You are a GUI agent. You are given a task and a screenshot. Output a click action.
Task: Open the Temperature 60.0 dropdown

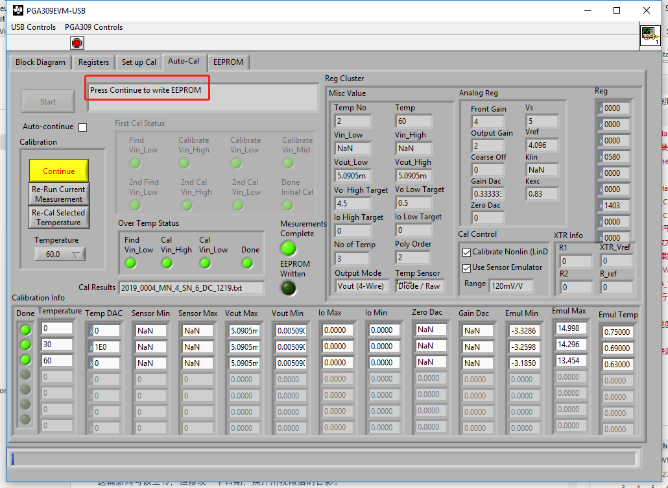pos(60,254)
